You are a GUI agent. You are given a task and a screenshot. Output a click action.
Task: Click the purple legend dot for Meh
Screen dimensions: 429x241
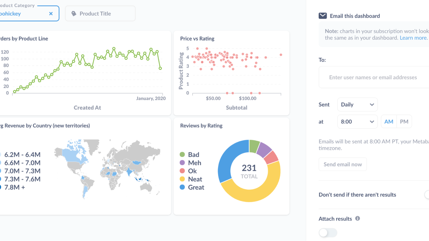tap(183, 163)
